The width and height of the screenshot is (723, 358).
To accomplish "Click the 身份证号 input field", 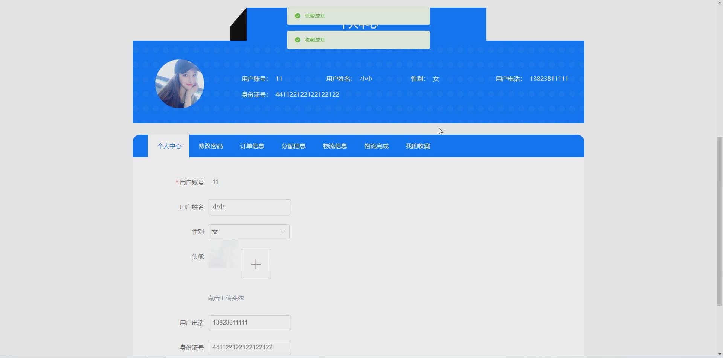I will pyautogui.click(x=249, y=347).
